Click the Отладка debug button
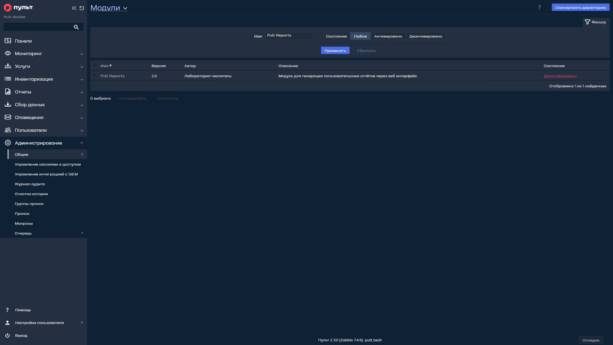The width and height of the screenshot is (613, 345). [591, 340]
